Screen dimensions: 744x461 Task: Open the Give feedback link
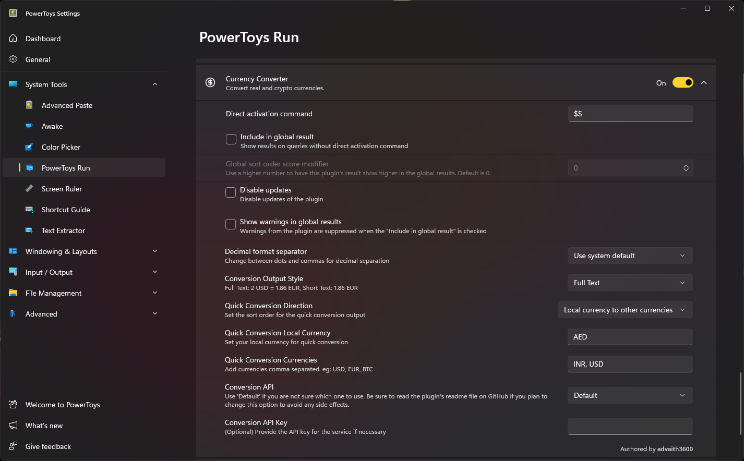[84, 446]
